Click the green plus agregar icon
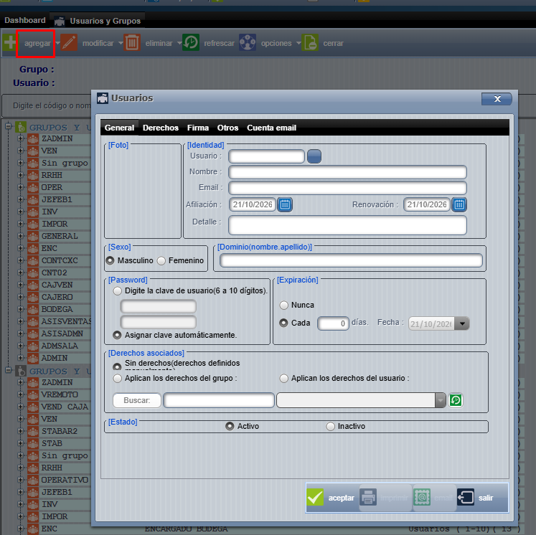This screenshot has height=535, width=536. [9, 43]
